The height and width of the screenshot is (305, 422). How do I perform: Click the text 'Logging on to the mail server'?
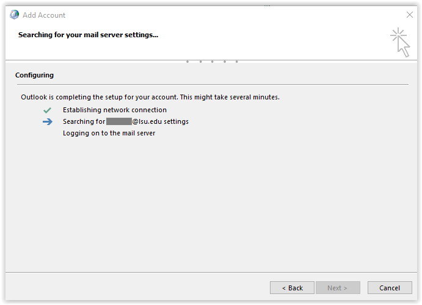[x=109, y=134]
